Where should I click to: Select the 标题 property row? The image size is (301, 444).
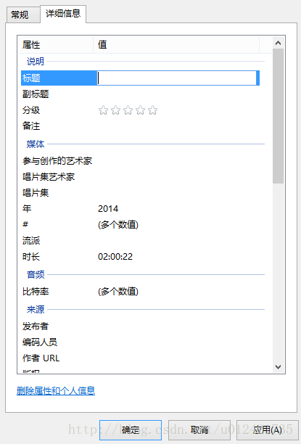(x=140, y=78)
